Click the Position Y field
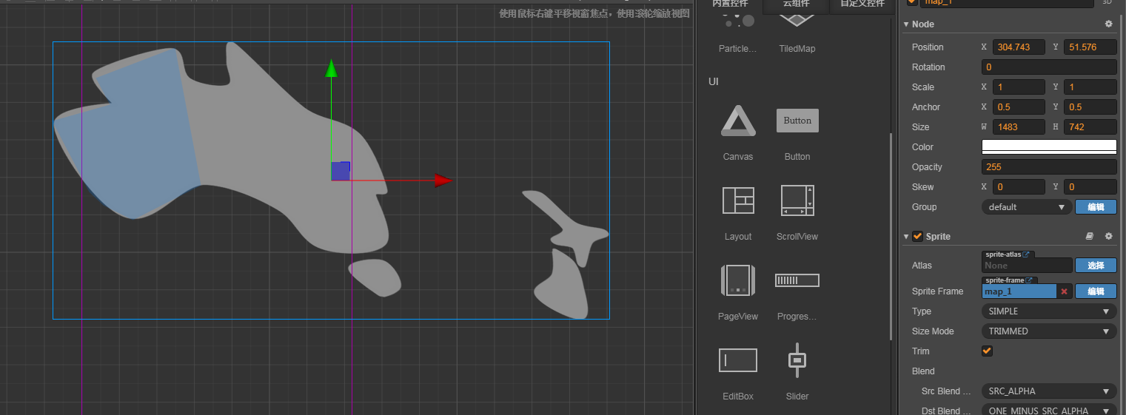 [1090, 47]
